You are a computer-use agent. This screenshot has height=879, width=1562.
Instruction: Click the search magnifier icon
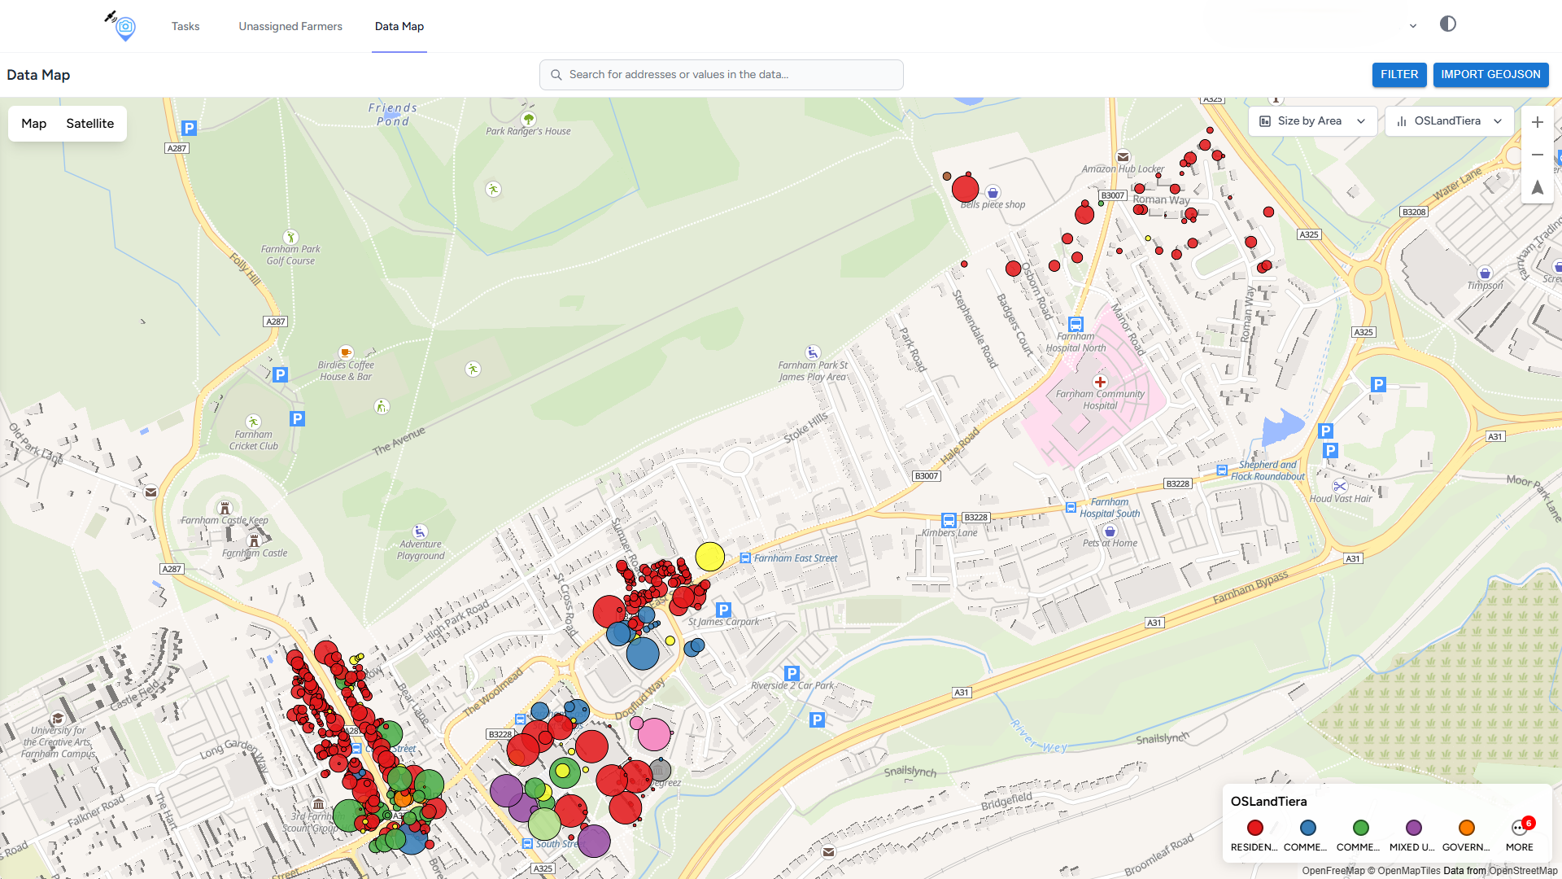click(x=556, y=75)
